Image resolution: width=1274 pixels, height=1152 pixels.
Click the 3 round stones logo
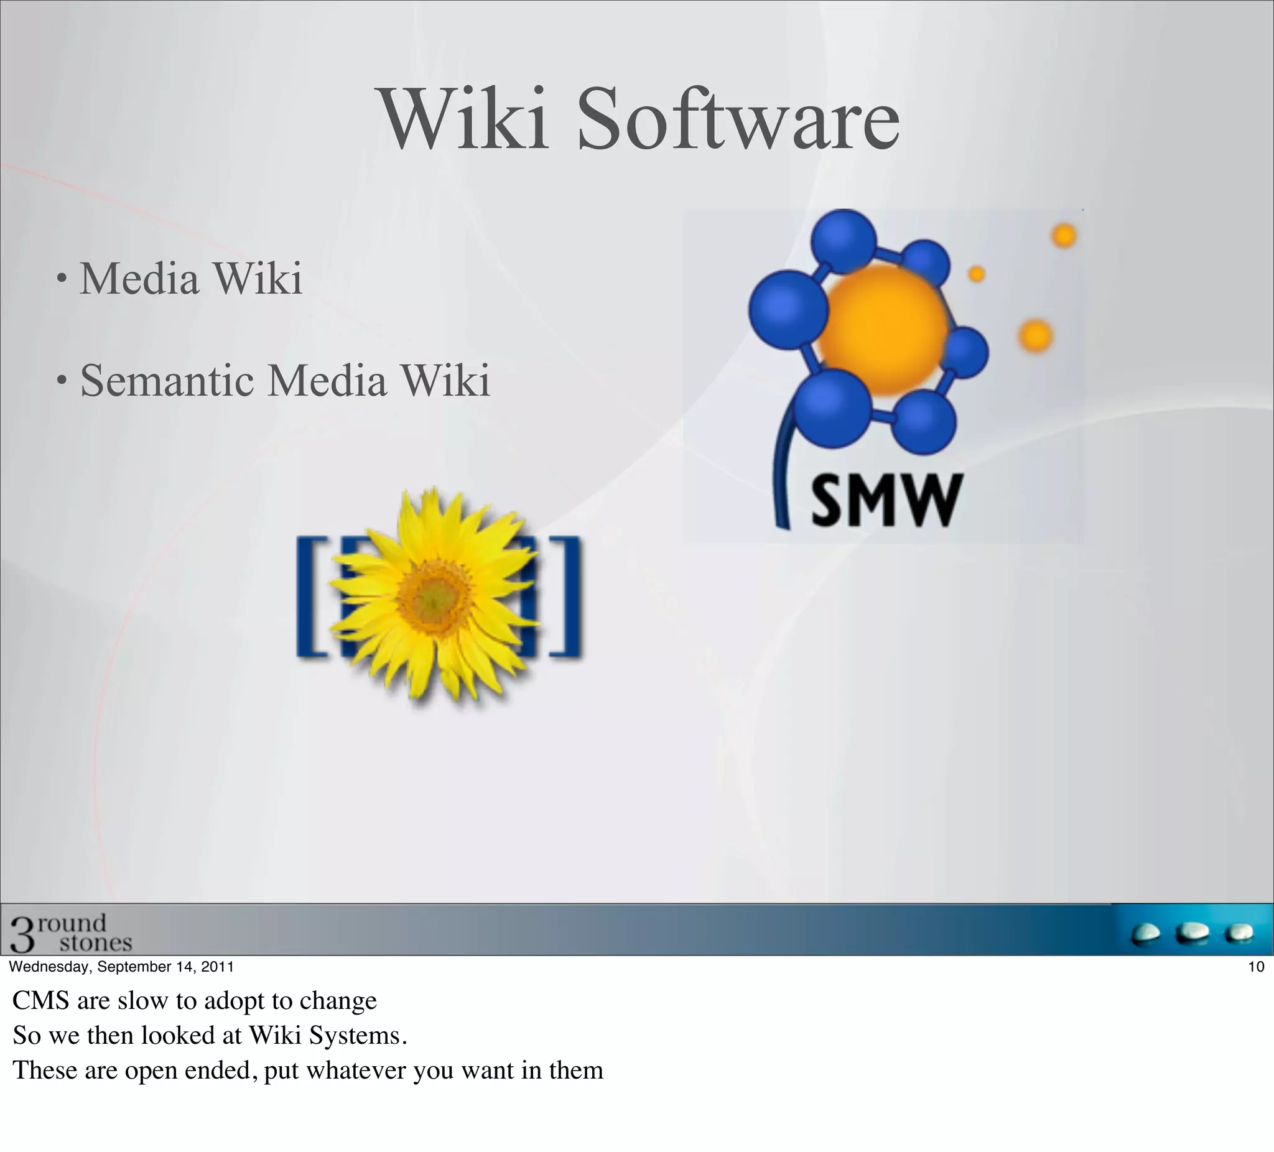click(71, 932)
